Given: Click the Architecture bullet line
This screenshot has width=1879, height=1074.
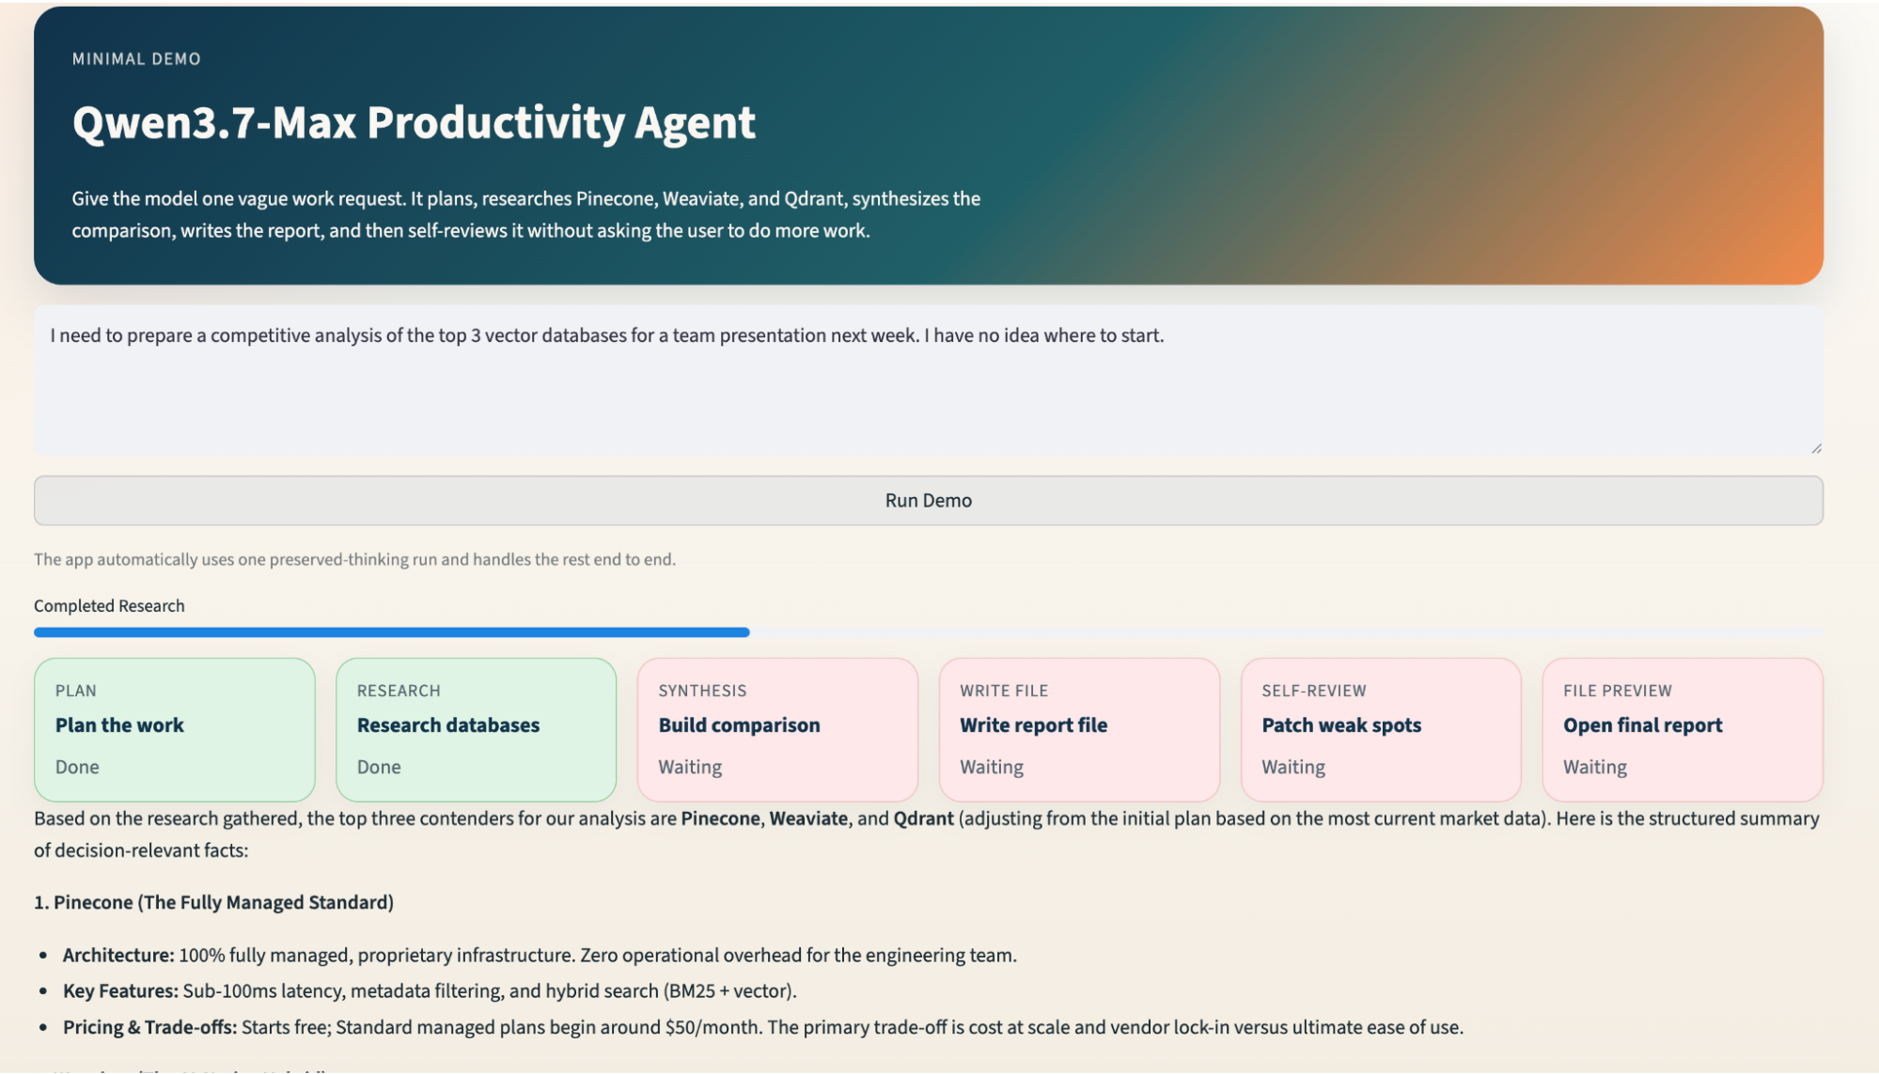Looking at the screenshot, I should point(540,955).
